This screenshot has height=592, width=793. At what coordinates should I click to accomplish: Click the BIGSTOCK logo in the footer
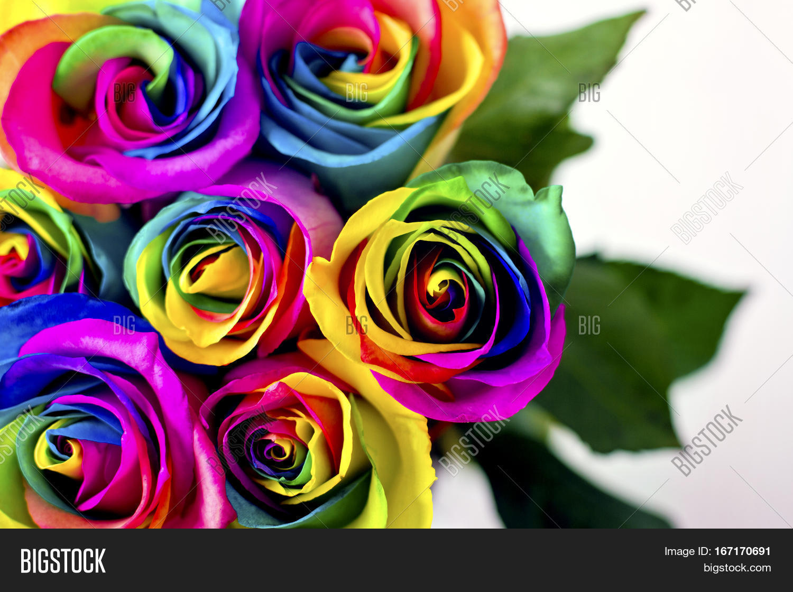tap(63, 561)
